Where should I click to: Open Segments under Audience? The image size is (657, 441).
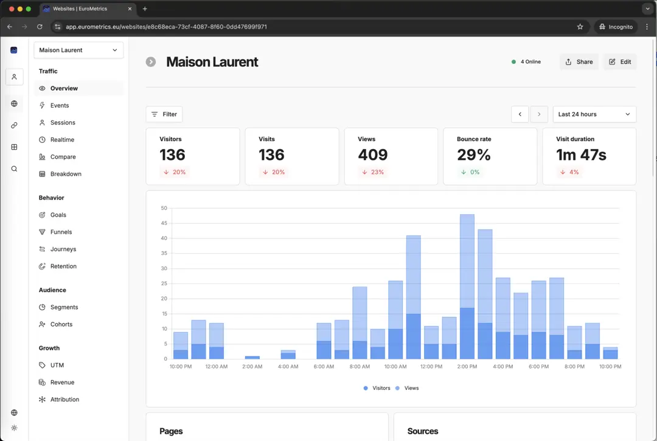pos(78,307)
